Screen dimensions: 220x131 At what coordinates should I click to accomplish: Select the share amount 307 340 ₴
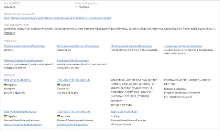[x=116, y=105]
